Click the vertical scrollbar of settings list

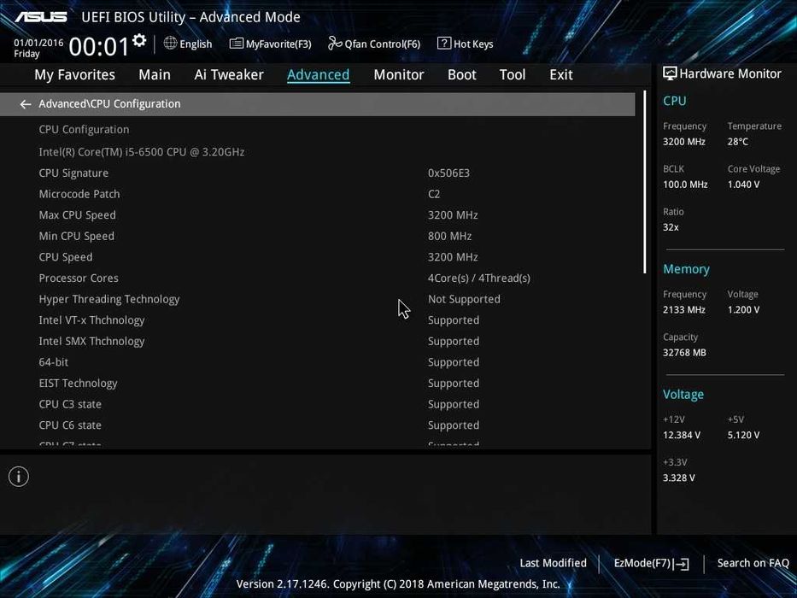click(x=644, y=182)
